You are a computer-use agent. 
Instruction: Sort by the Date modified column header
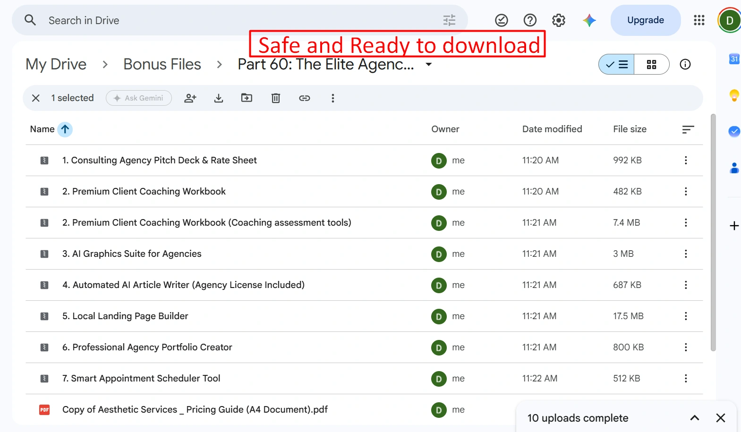pyautogui.click(x=552, y=129)
